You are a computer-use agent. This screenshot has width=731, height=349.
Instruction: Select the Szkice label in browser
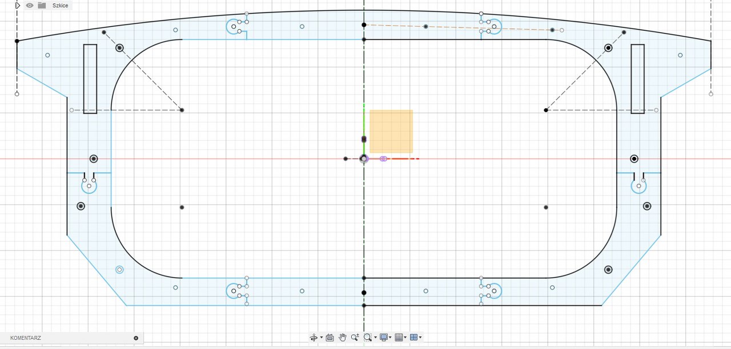60,5
